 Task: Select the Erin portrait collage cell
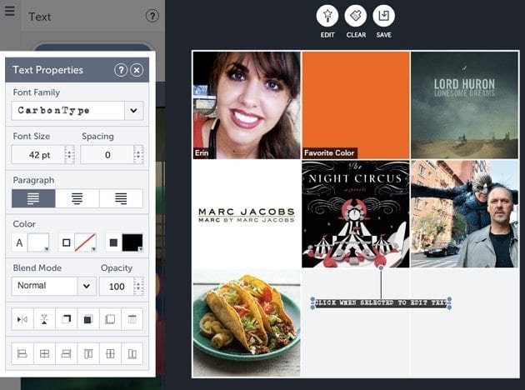pos(247,105)
